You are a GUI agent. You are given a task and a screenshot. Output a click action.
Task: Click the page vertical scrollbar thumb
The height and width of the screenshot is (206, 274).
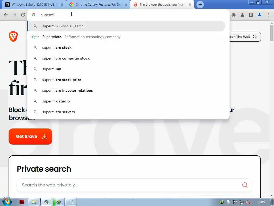coord(272,33)
